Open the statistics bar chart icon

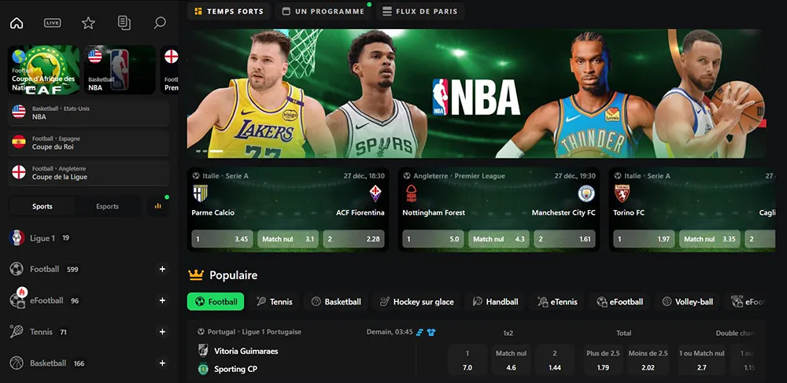(x=157, y=206)
